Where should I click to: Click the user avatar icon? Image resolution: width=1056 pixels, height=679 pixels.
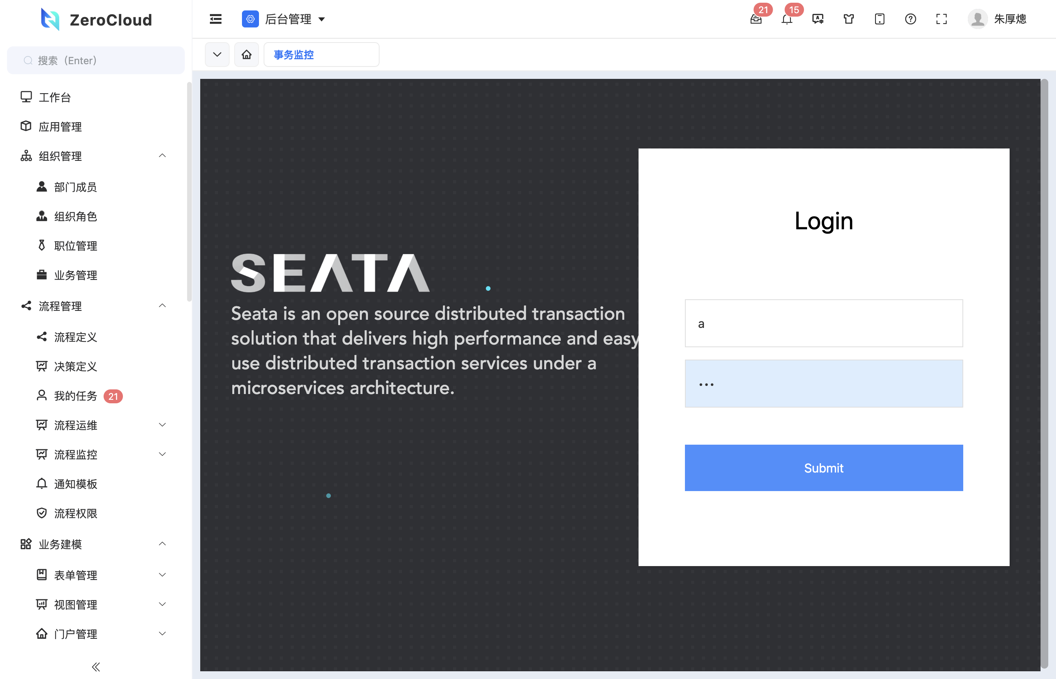click(x=978, y=19)
